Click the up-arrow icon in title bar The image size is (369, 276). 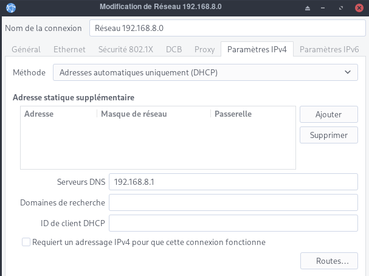(x=308, y=7)
